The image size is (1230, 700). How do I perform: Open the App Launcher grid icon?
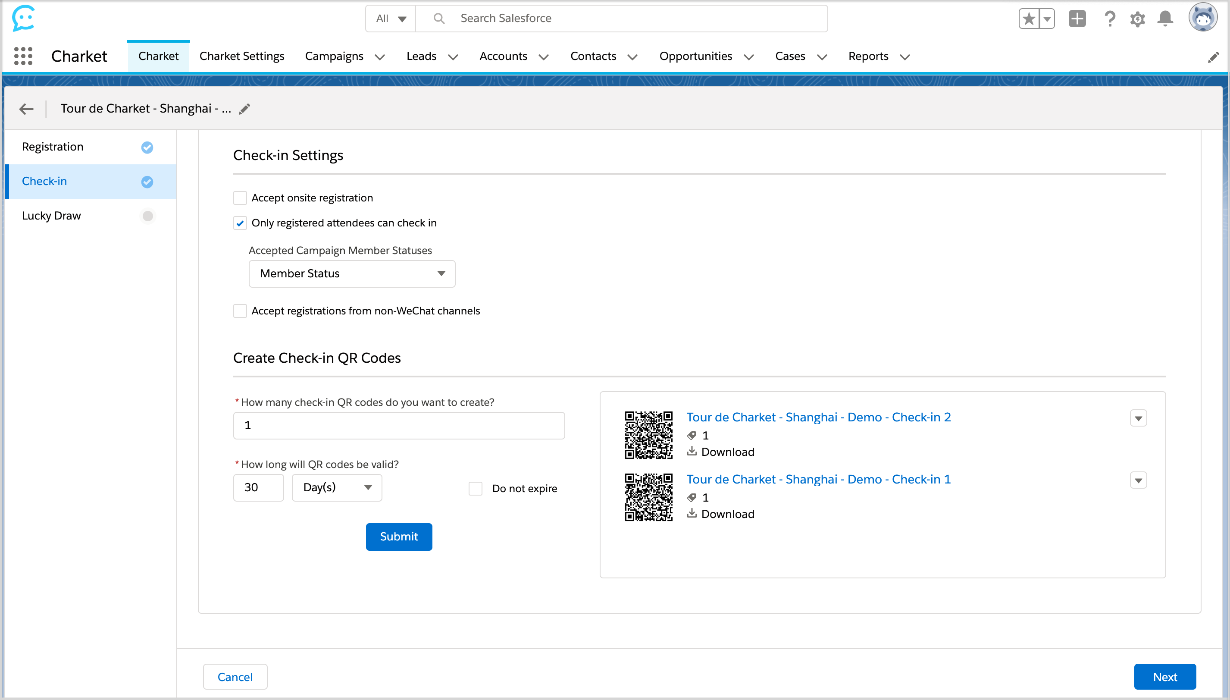click(23, 56)
